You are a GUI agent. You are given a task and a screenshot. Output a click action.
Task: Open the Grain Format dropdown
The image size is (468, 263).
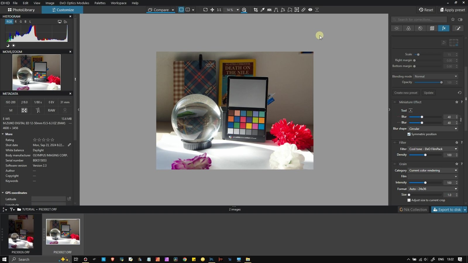433,189
